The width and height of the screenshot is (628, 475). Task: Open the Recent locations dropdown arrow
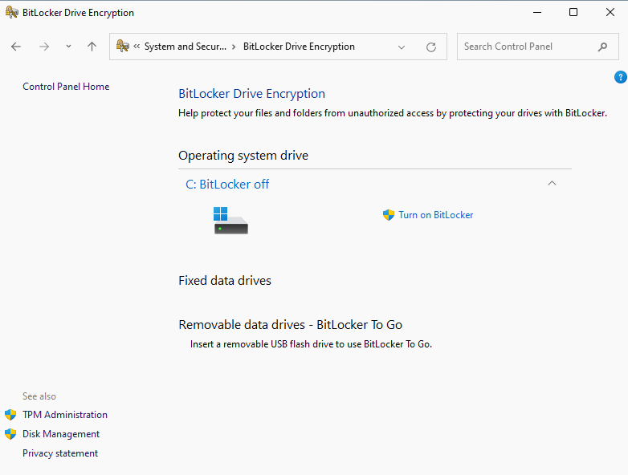click(68, 47)
